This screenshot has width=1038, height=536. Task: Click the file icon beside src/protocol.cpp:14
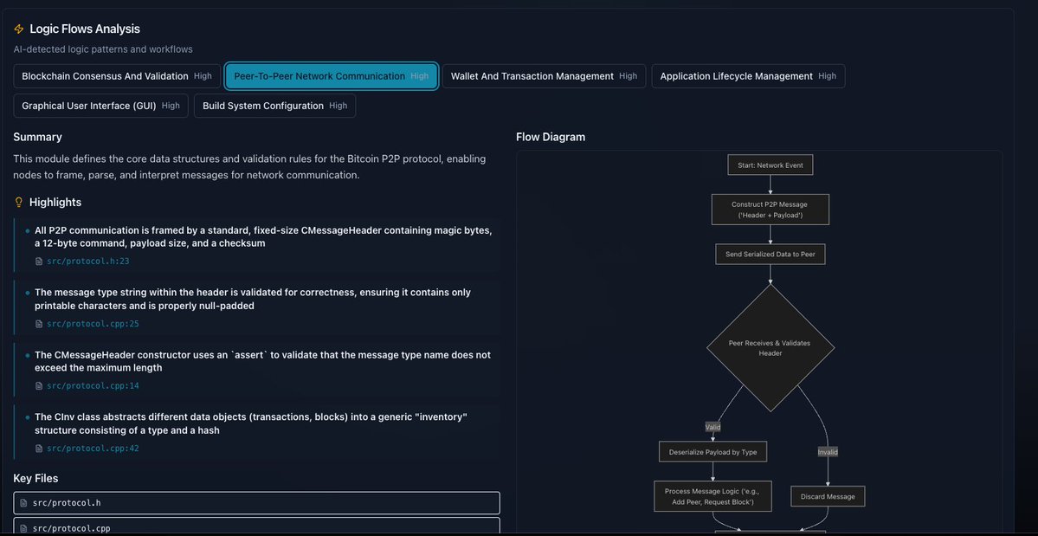[x=38, y=385]
